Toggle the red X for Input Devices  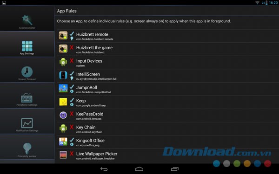(x=72, y=61)
